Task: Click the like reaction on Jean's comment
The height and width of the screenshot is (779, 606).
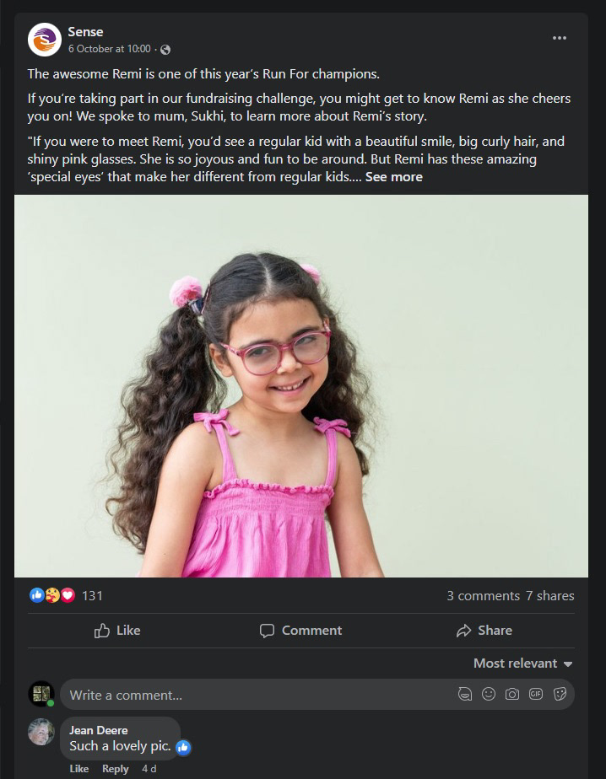Action: tap(183, 747)
